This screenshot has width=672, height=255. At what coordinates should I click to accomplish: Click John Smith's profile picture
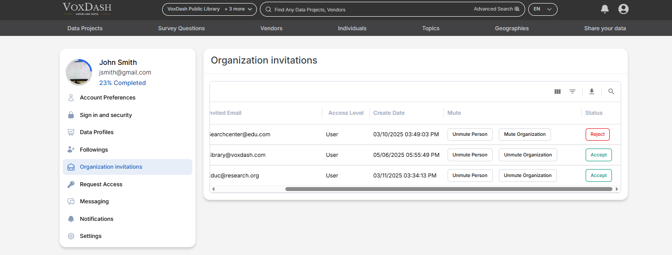tap(79, 72)
